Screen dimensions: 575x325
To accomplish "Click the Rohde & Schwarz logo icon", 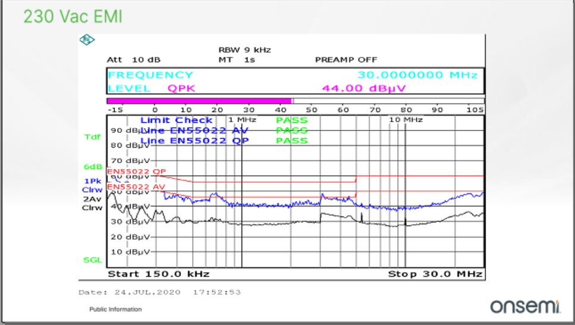I will click(87, 40).
